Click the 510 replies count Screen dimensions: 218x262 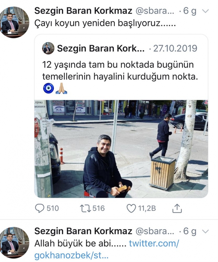[x=53, y=208]
